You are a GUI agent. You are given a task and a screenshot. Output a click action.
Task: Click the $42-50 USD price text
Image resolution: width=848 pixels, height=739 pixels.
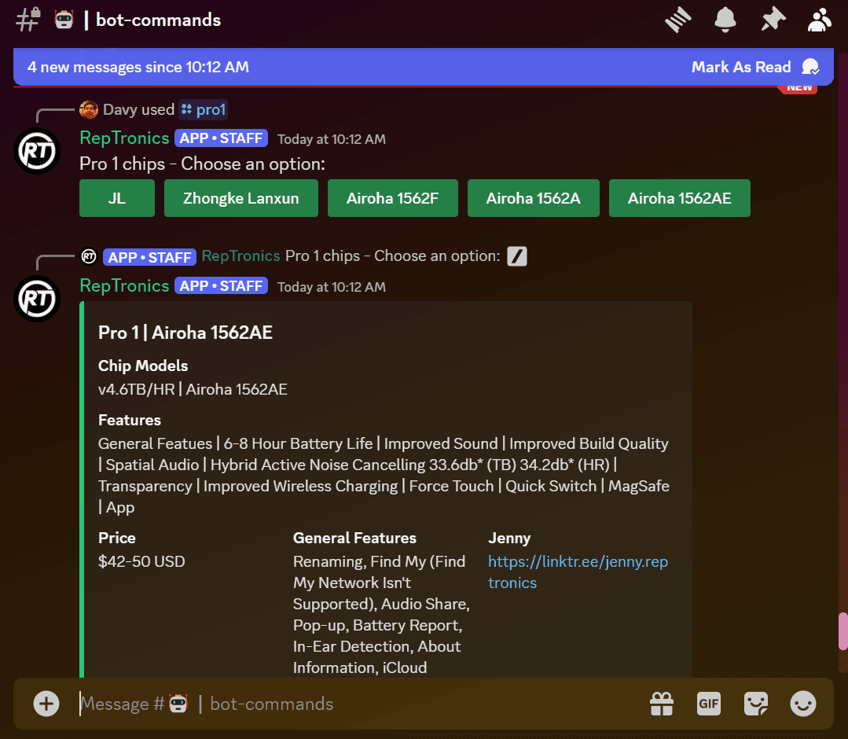[141, 561]
